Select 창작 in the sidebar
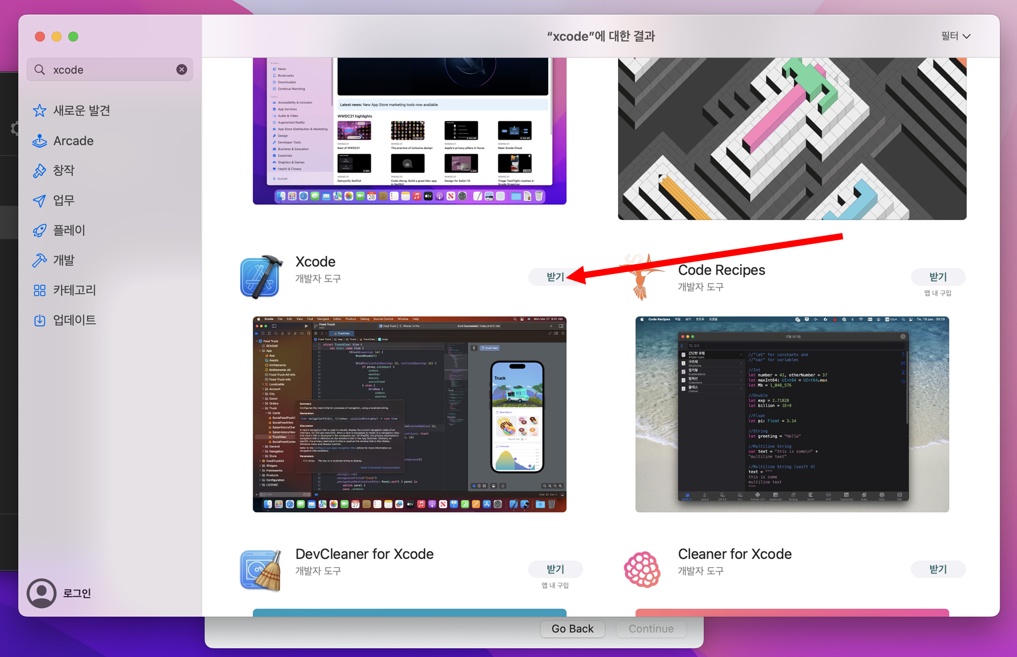This screenshot has height=657, width=1017. pyautogui.click(x=64, y=170)
